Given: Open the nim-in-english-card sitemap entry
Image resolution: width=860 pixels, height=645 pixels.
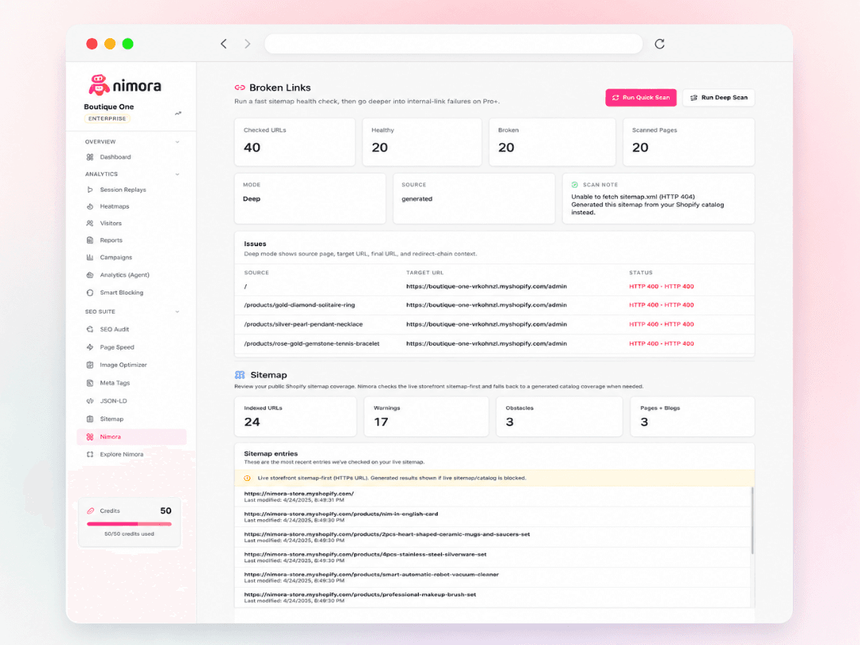Looking at the screenshot, I should tap(341, 514).
